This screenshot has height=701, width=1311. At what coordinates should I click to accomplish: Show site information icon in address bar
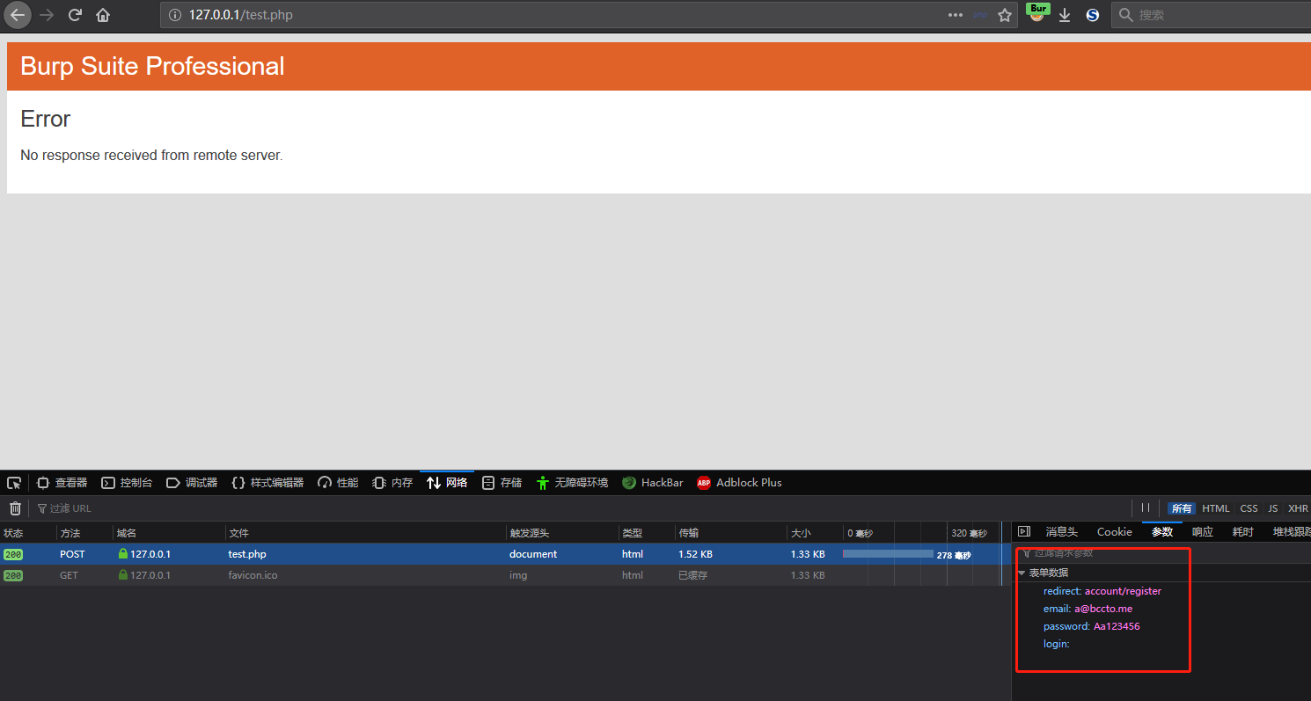[x=174, y=15]
